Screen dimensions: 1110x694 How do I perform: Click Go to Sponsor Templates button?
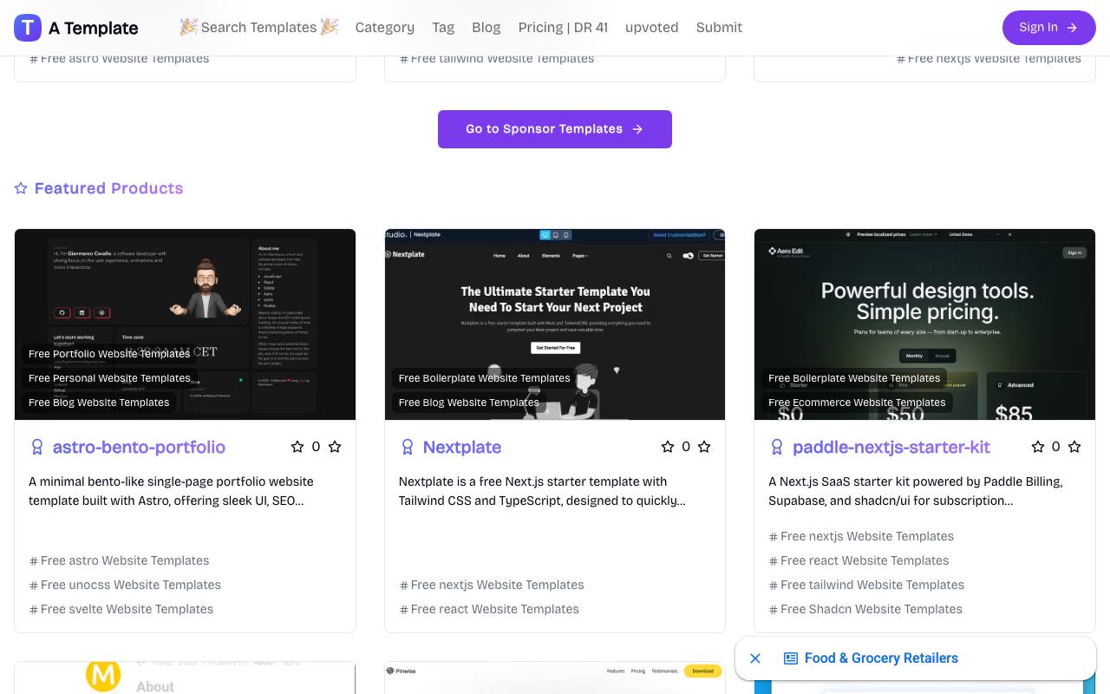point(555,129)
